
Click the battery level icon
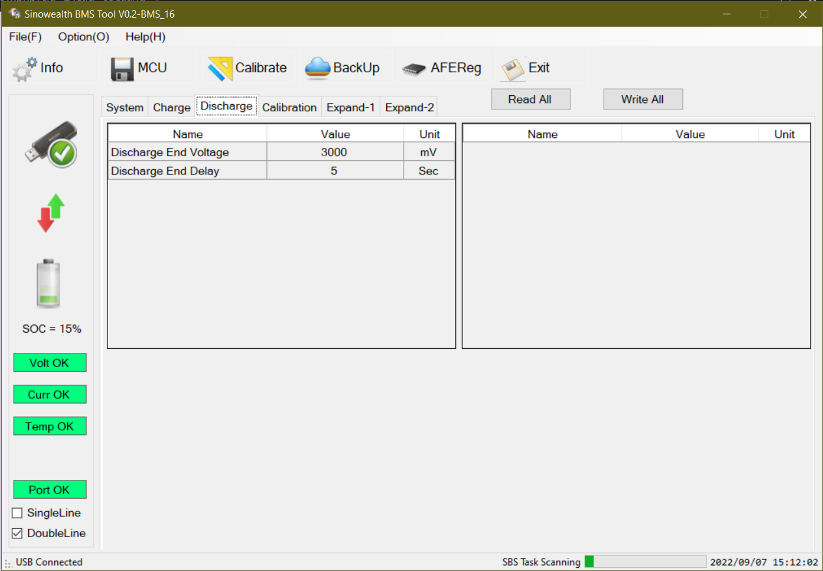[x=49, y=284]
